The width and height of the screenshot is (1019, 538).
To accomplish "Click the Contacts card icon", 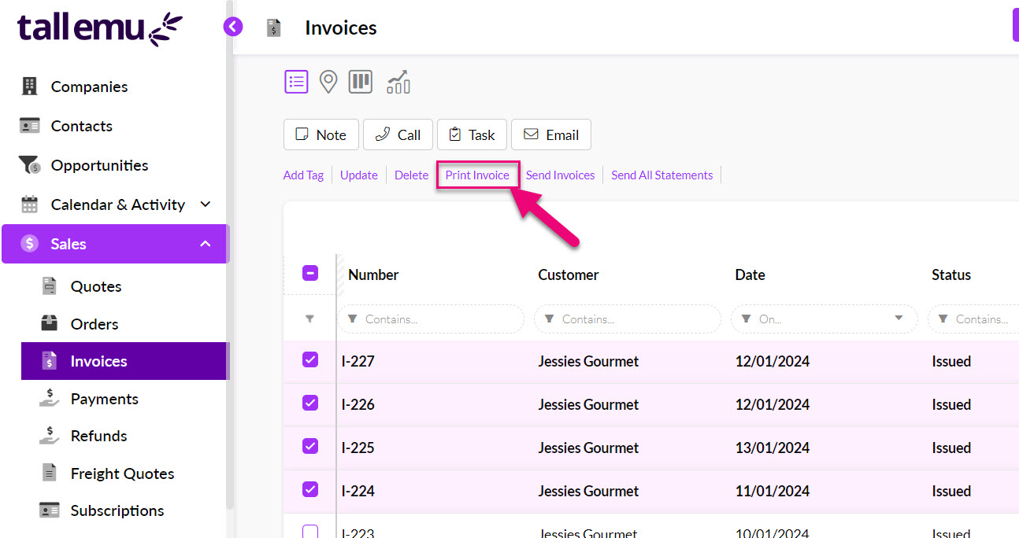I will pos(29,126).
